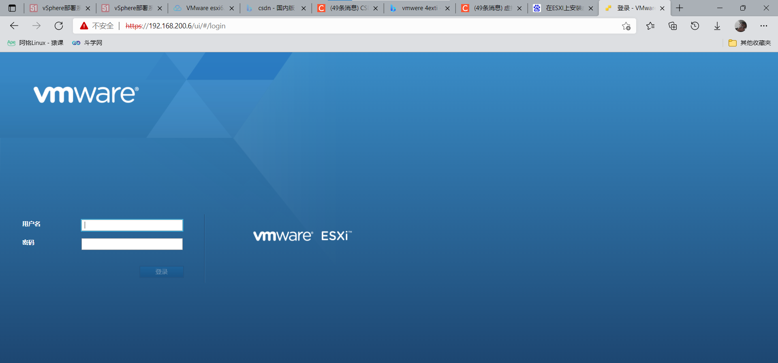
Task: Focus the 用户名 input field
Action: click(x=132, y=225)
